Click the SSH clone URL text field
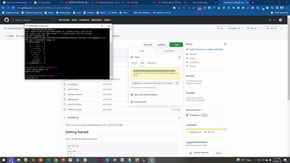 [x=153, y=83]
